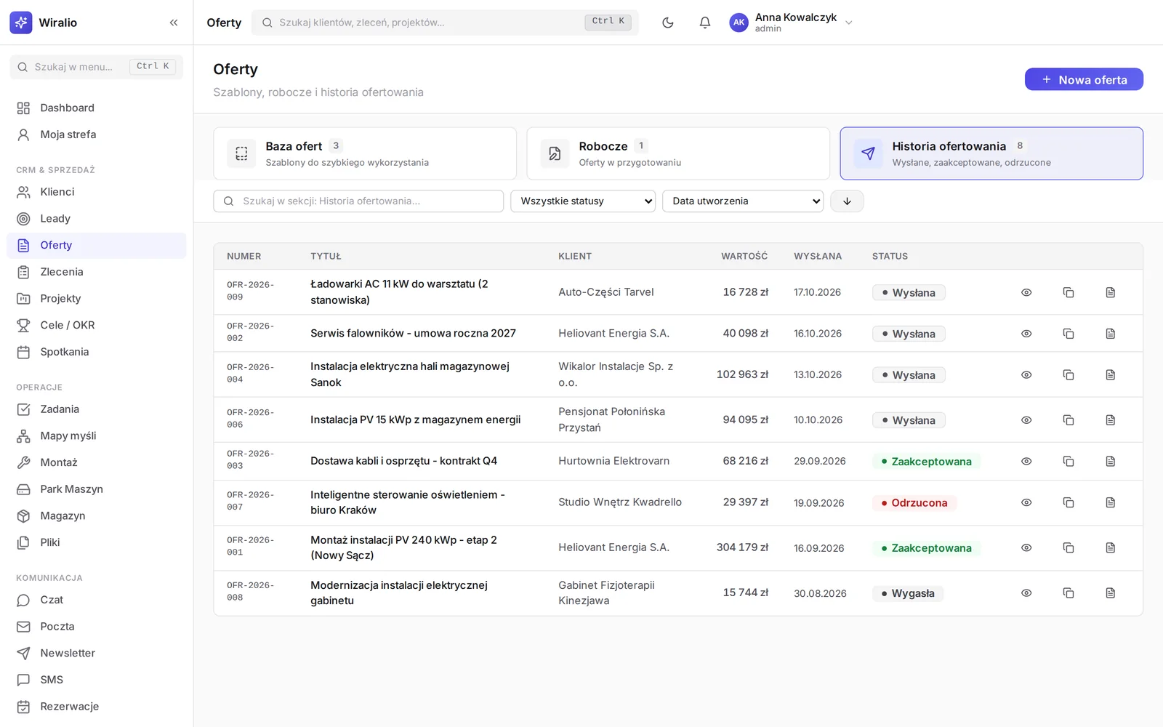Copy offer Instalacja elektryczna hali magazynowej
The height and width of the screenshot is (727, 1163).
(x=1069, y=375)
